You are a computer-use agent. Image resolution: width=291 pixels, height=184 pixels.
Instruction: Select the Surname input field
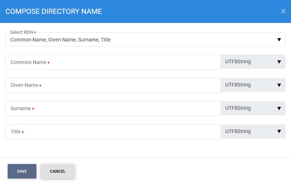click(113, 109)
